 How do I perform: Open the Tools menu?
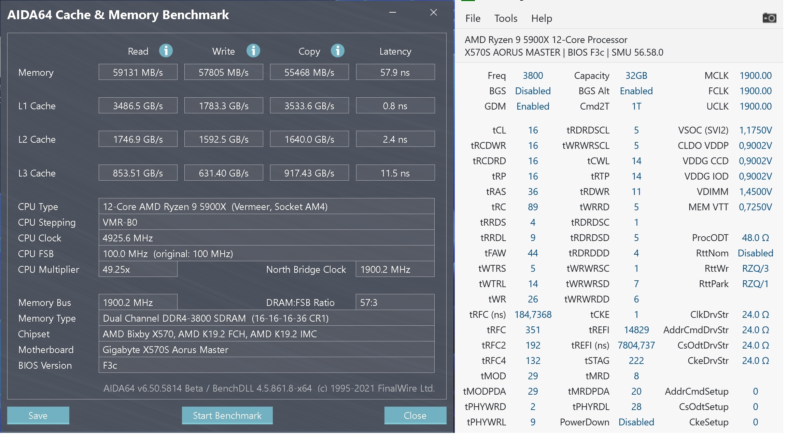[x=506, y=18]
